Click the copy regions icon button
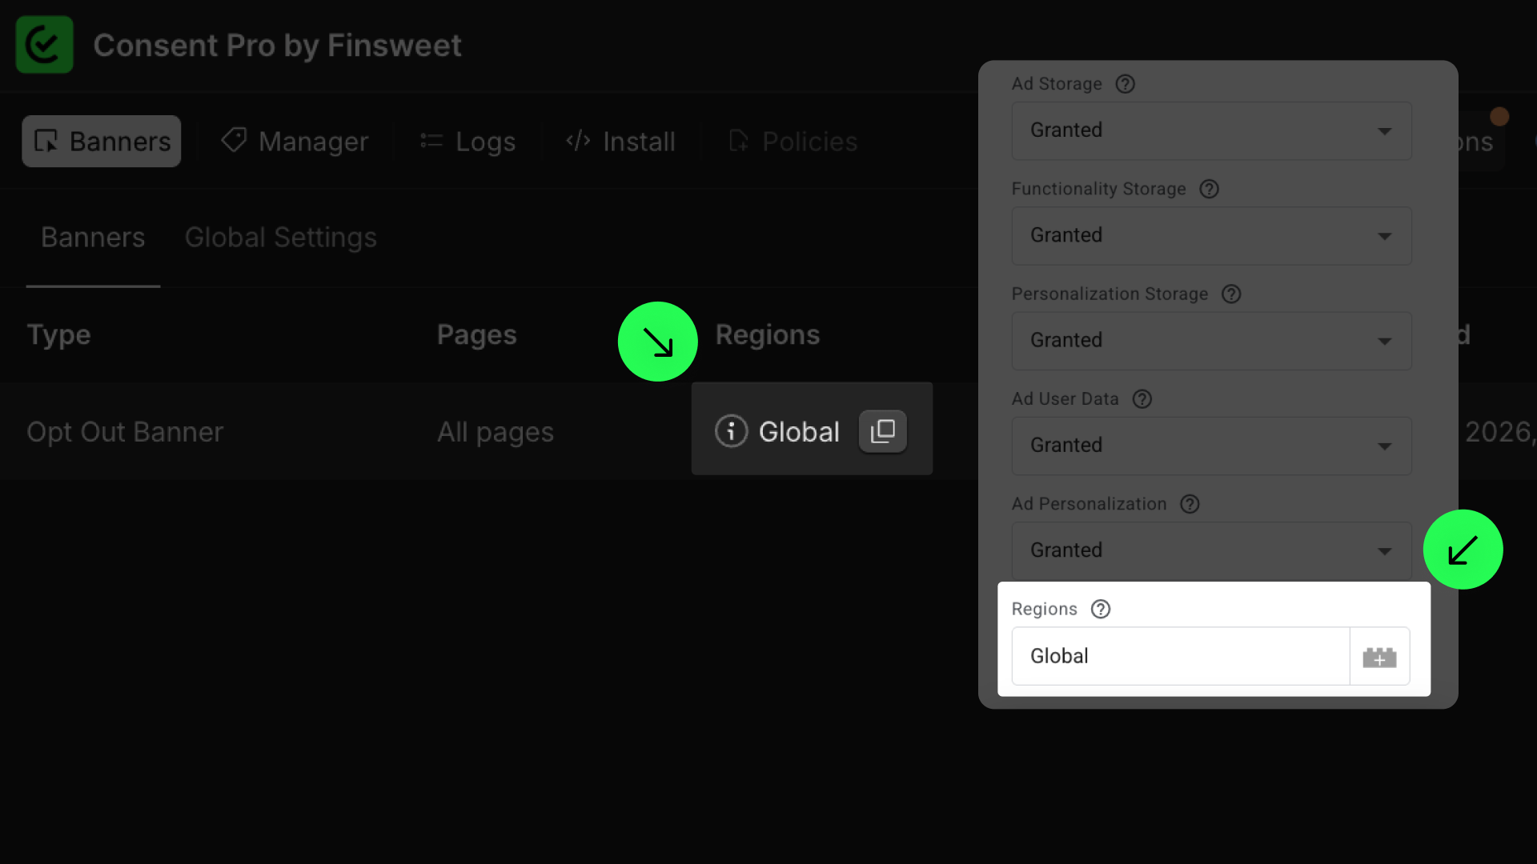1537x864 pixels. (882, 431)
